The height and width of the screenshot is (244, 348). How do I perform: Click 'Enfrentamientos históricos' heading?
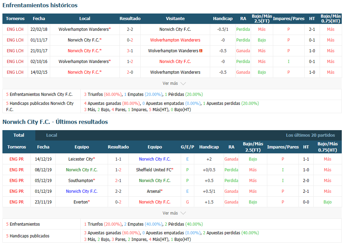[40, 5]
